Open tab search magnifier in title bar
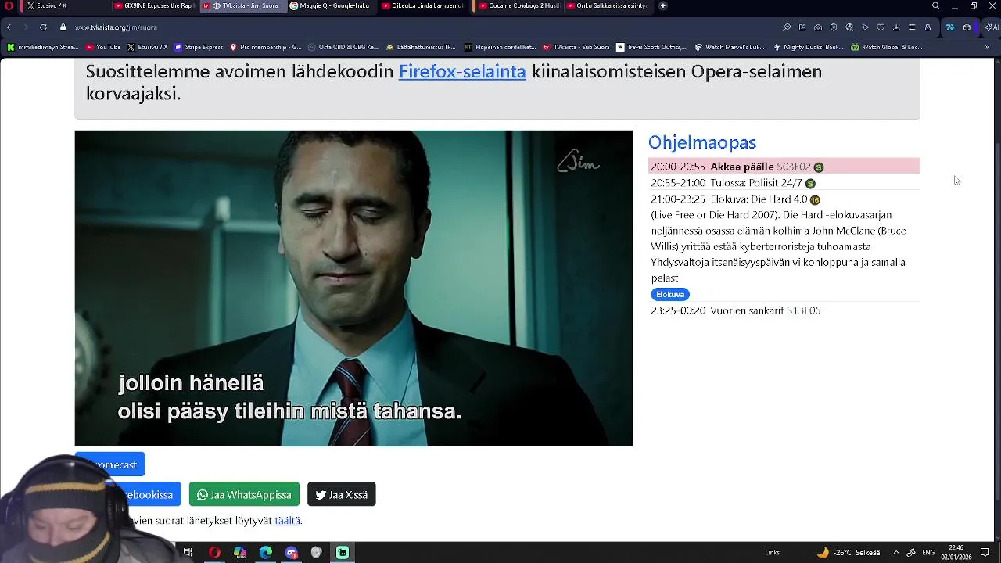Image resolution: width=1001 pixels, height=563 pixels. point(935,6)
